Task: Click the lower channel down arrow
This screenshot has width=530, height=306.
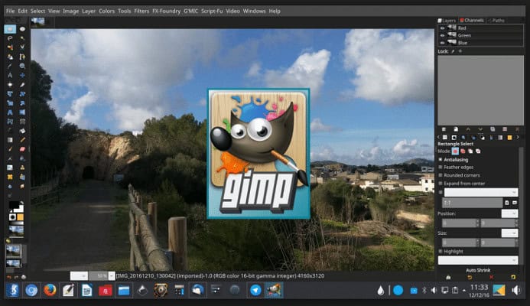Action: click(480, 129)
